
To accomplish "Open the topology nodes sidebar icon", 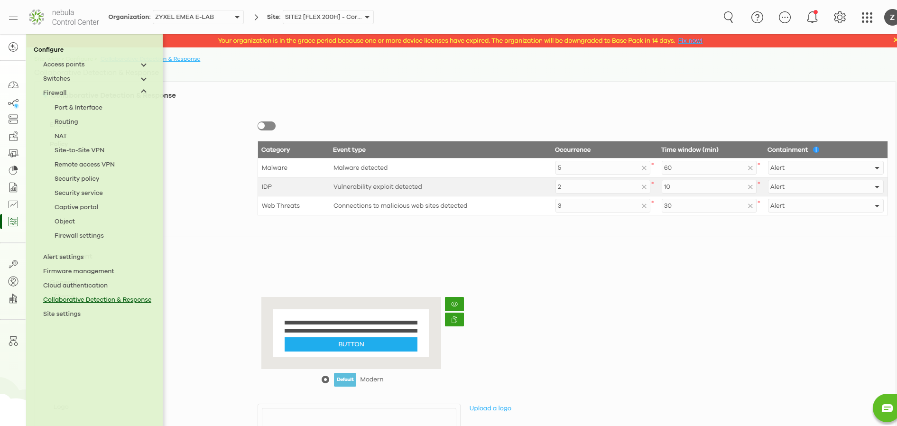I will [x=13, y=103].
